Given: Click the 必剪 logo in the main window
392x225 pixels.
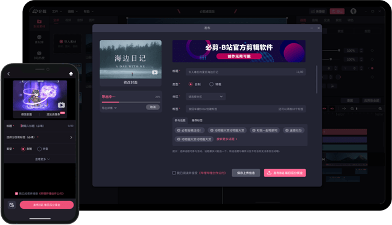Looking at the screenshot, I should coord(39,11).
